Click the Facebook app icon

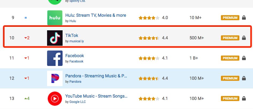[x=55, y=58]
